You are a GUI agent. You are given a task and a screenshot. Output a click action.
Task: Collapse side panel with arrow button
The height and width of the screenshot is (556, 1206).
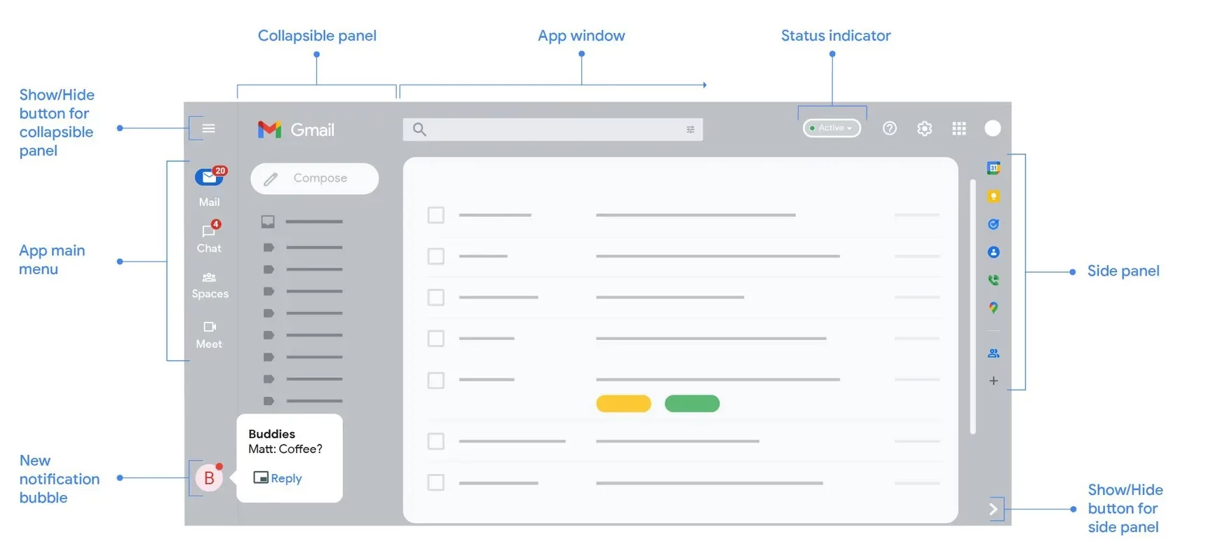[994, 509]
